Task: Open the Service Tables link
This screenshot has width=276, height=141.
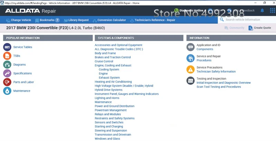Action: pos(23,47)
